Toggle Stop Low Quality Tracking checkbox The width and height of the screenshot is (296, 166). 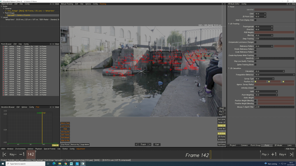(255, 61)
